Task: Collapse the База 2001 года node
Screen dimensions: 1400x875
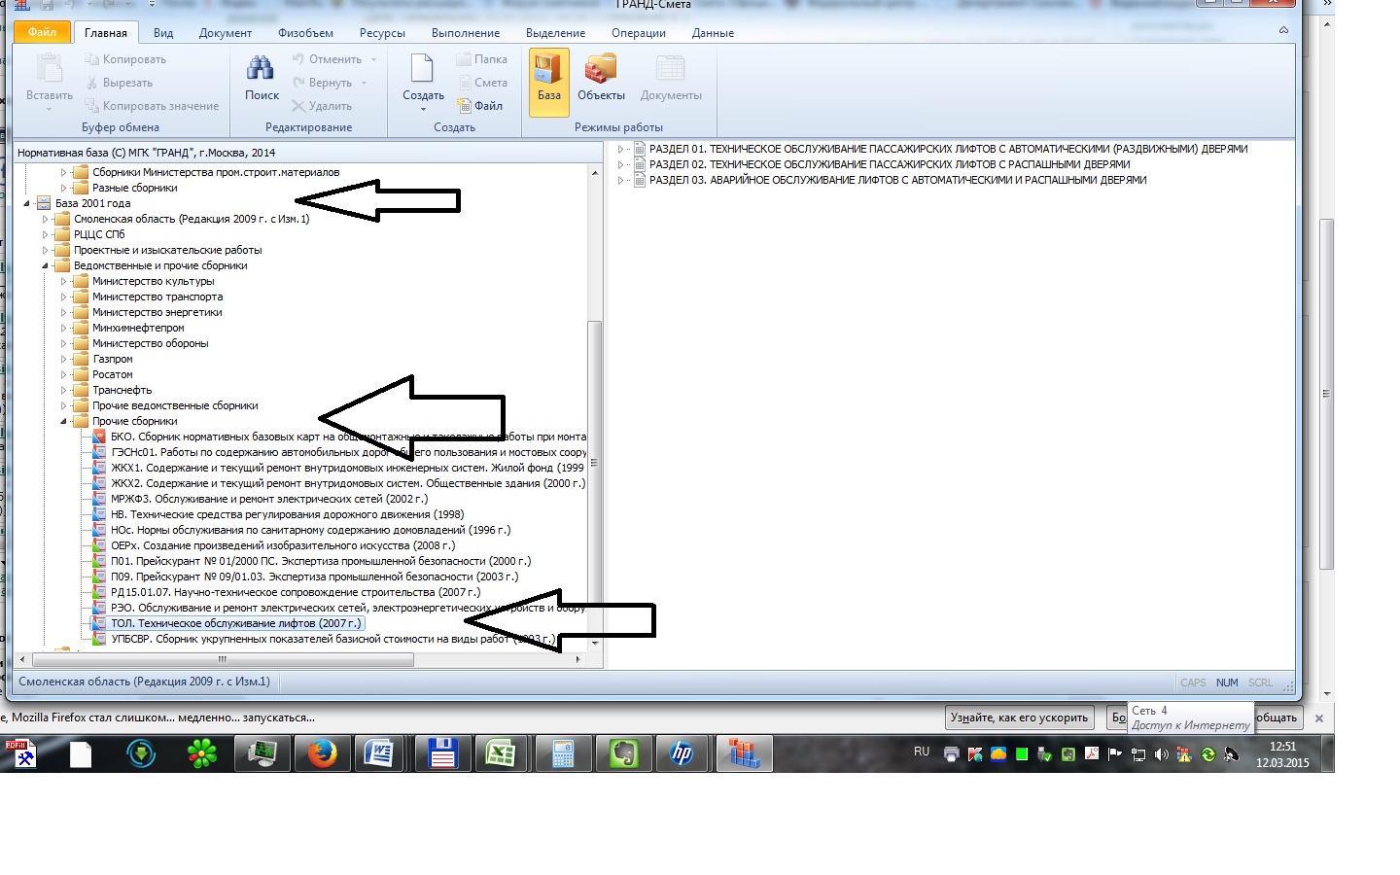Action: [x=26, y=203]
